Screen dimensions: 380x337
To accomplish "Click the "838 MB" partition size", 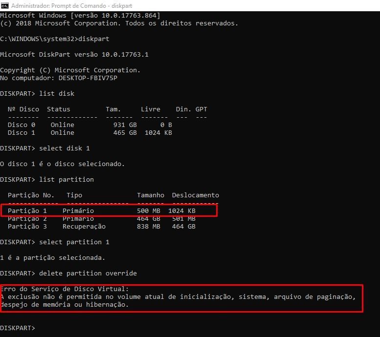I will pyautogui.click(x=149, y=227).
